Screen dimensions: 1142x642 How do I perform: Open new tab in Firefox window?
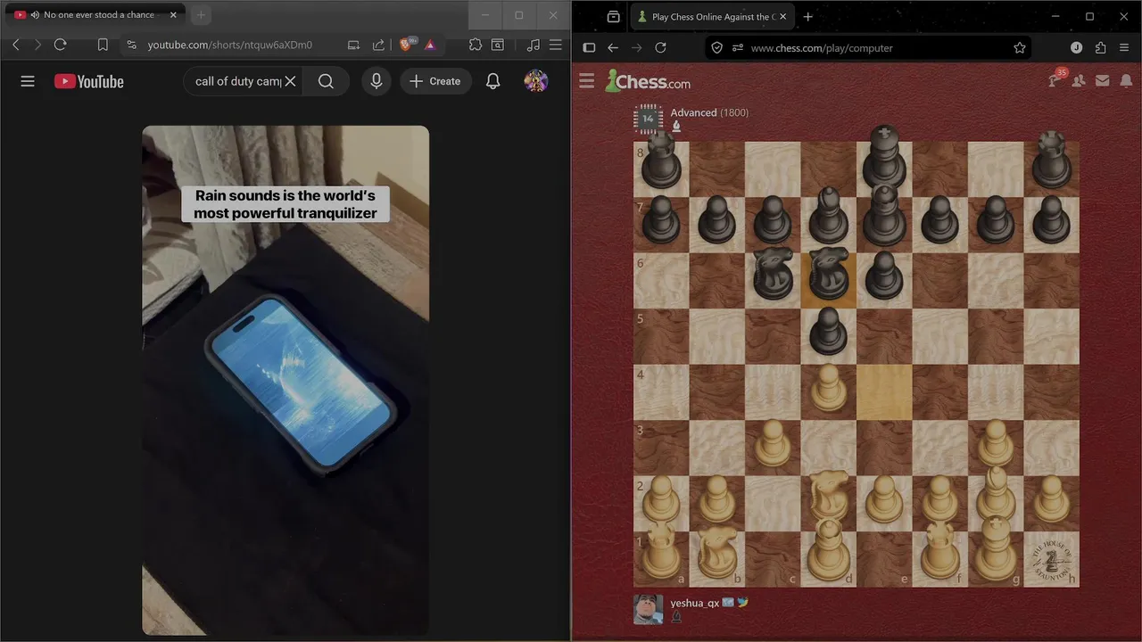coord(808,17)
